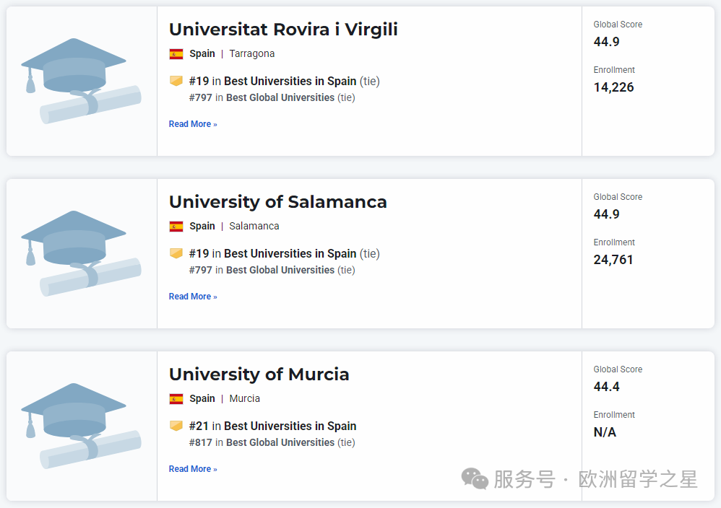Click WeChat logo icon in watermark
Viewport: 721px width, 508px height.
[475, 478]
